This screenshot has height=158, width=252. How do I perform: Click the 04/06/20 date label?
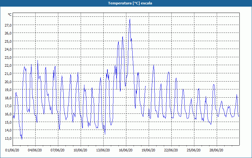(x=35, y=150)
